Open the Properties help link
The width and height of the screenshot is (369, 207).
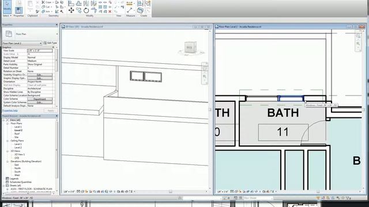(x=10, y=110)
